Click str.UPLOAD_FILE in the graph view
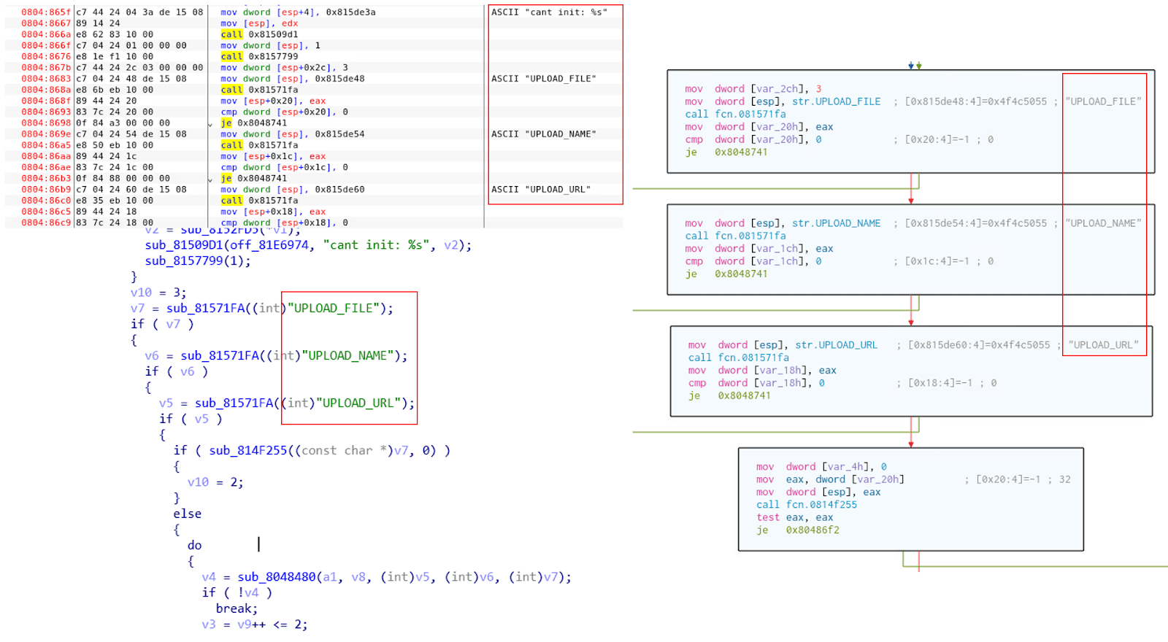Screen dimensions: 1168x642 click(x=837, y=101)
